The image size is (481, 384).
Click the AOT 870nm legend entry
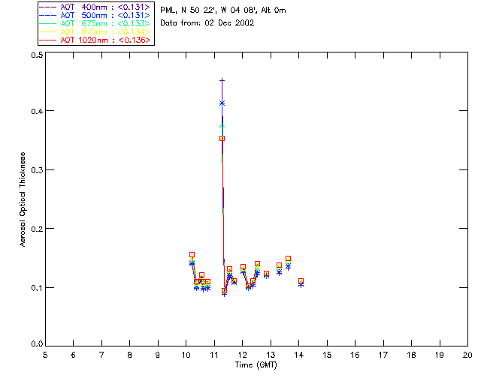point(95,31)
